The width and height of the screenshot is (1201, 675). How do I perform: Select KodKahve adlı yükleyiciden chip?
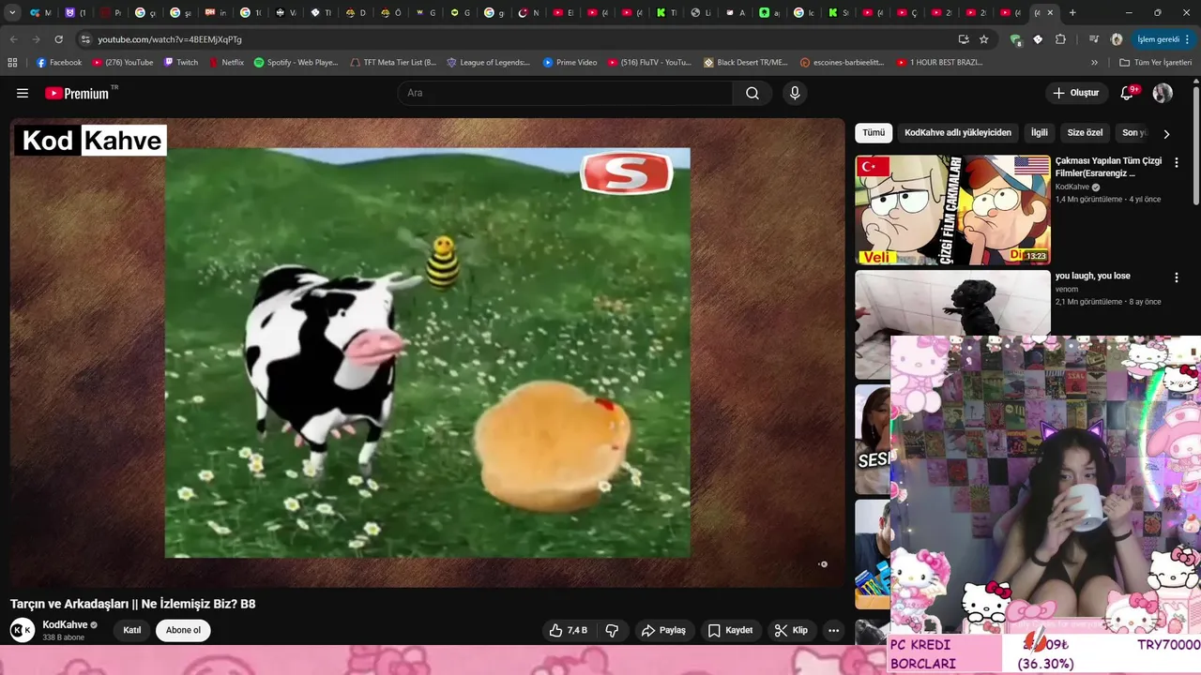pyautogui.click(x=958, y=133)
